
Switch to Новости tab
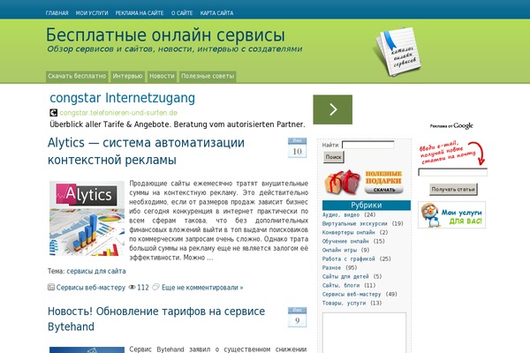click(162, 77)
